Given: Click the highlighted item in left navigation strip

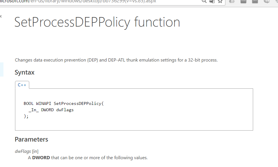Looking at the screenshot, I should click(x=1, y=69).
